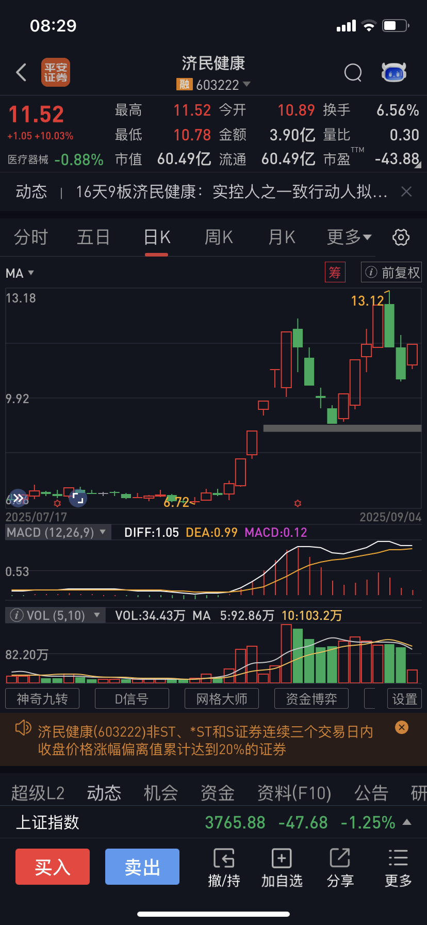Expand the 更多 chart period dropdown
The height and width of the screenshot is (925, 427).
tap(349, 237)
